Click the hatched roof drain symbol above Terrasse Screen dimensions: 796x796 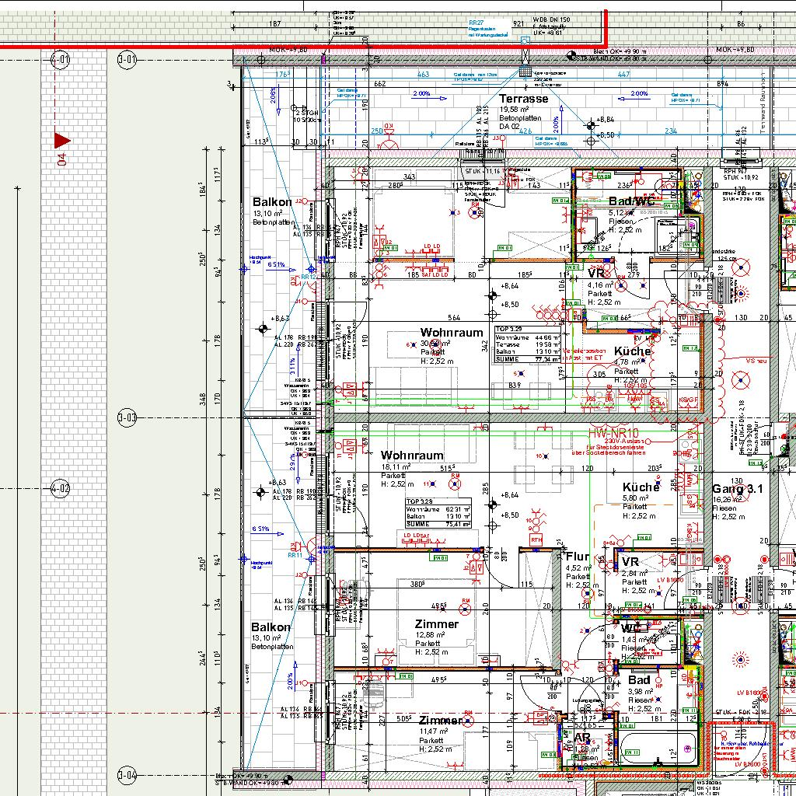pos(525,71)
